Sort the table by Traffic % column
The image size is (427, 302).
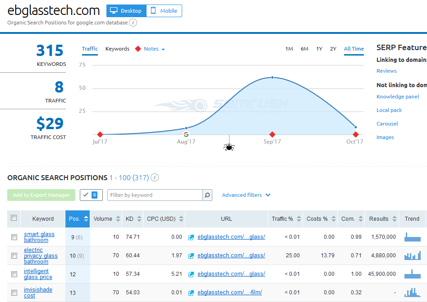[286, 219]
